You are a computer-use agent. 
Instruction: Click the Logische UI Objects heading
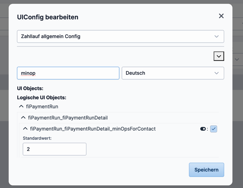42,98
